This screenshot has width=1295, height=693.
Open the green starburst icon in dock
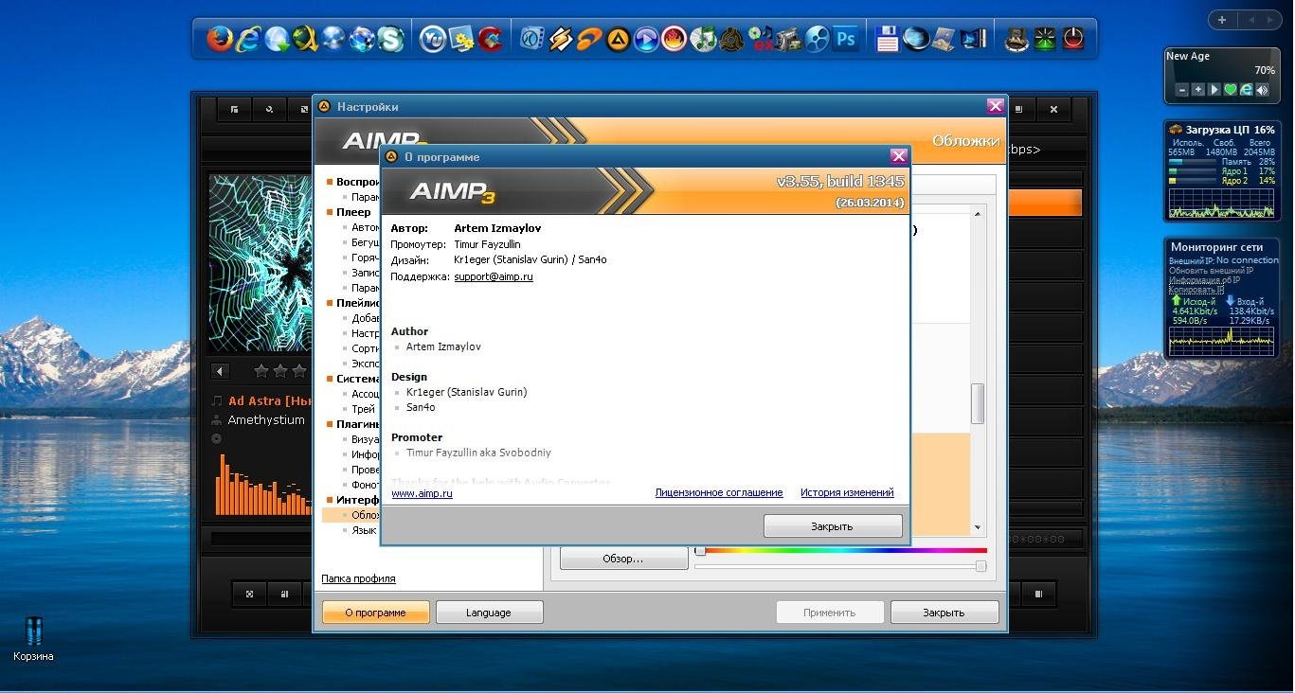[x=1044, y=39]
